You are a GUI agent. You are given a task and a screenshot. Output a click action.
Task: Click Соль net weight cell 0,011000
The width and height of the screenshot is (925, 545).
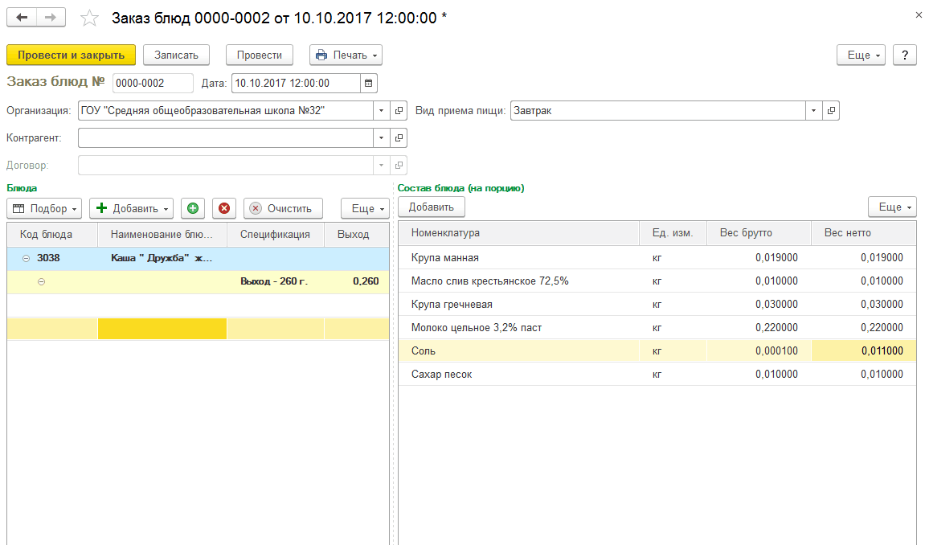point(864,351)
